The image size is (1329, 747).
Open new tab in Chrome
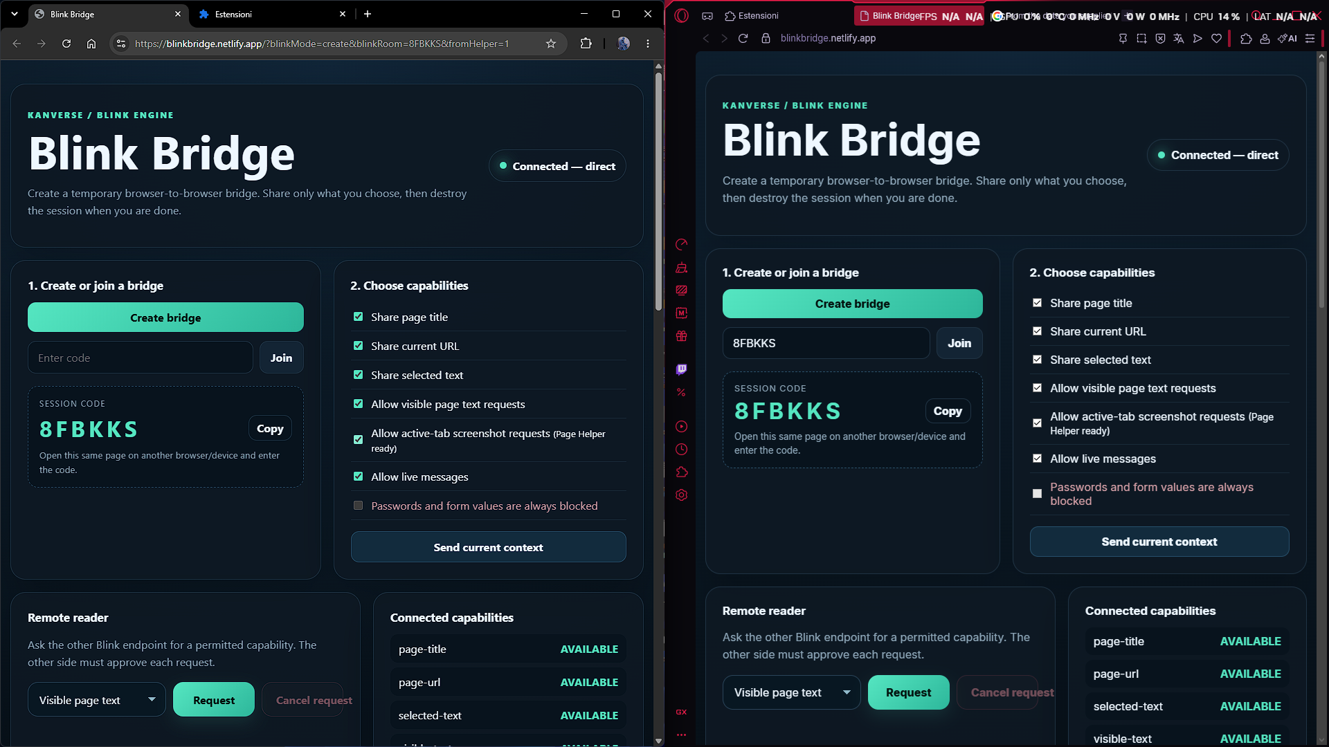(x=368, y=14)
